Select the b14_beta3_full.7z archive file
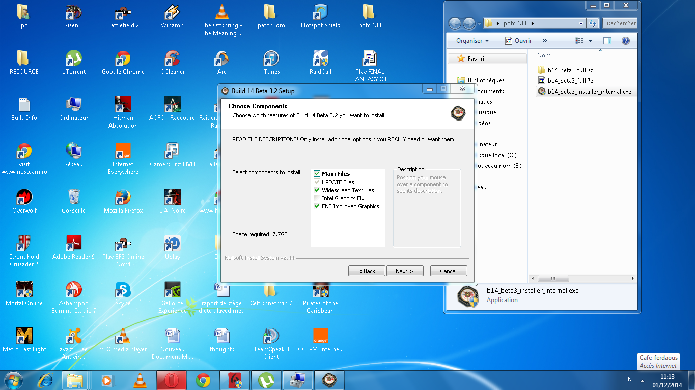Screen dimensions: 695x390 pyautogui.click(x=566, y=80)
